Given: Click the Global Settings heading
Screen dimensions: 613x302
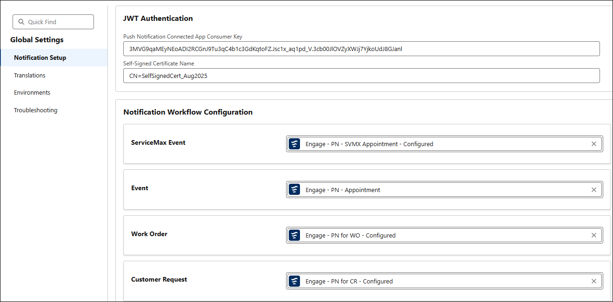Looking at the screenshot, I should (37, 40).
